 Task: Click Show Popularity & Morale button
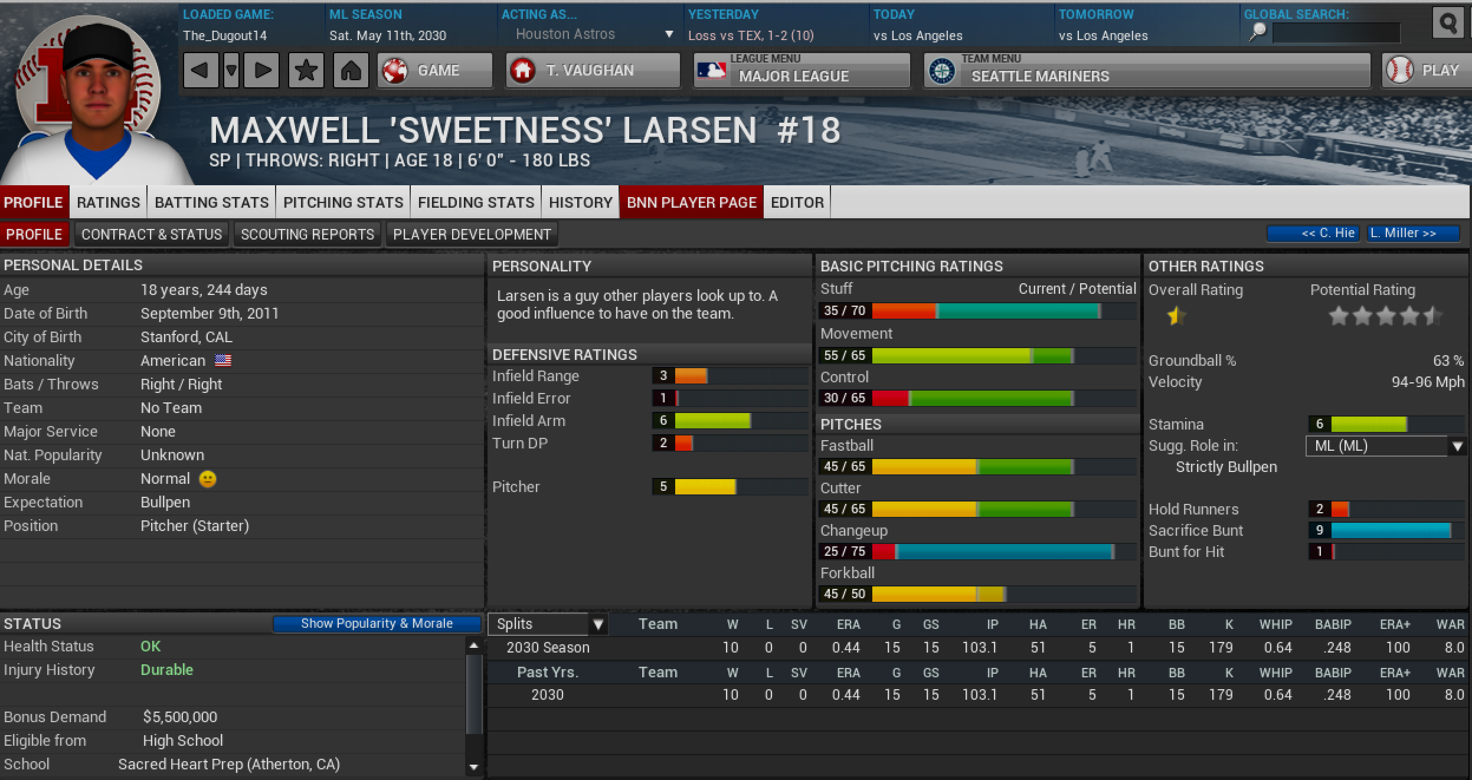[377, 624]
